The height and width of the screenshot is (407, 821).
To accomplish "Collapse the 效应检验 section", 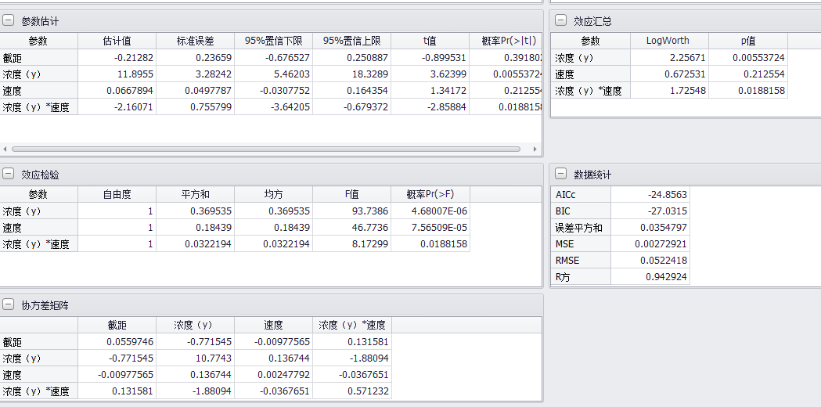I will coord(9,175).
